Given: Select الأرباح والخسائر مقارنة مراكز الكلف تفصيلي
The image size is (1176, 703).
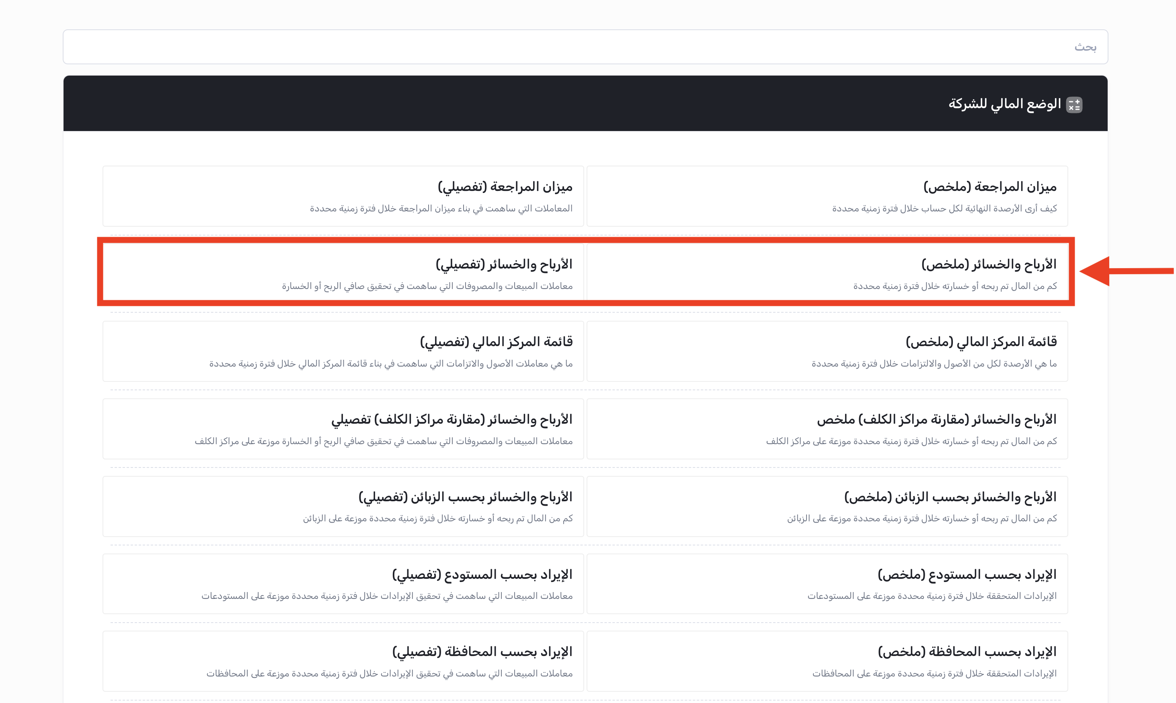Looking at the screenshot, I should click(x=452, y=420).
